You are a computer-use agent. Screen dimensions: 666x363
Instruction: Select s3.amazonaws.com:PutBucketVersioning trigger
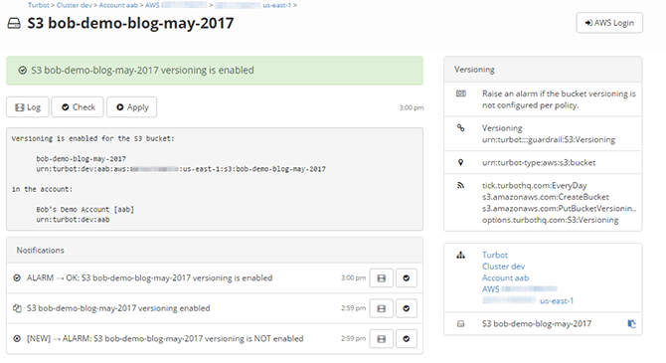pos(559,208)
